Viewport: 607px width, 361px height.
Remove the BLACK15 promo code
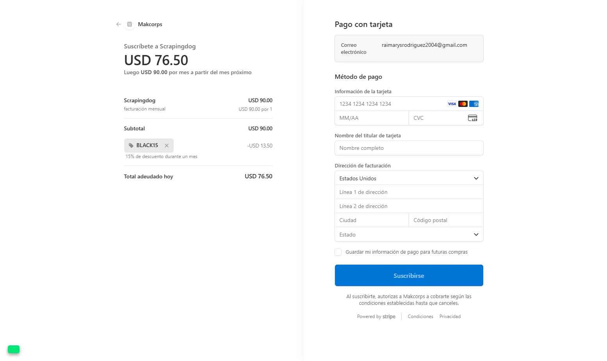[167, 146]
